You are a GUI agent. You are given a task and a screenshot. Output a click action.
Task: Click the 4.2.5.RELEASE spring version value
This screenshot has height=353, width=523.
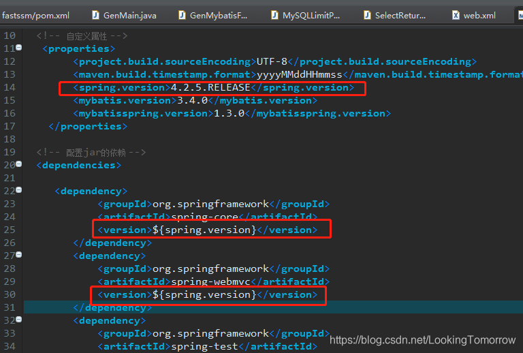point(210,87)
